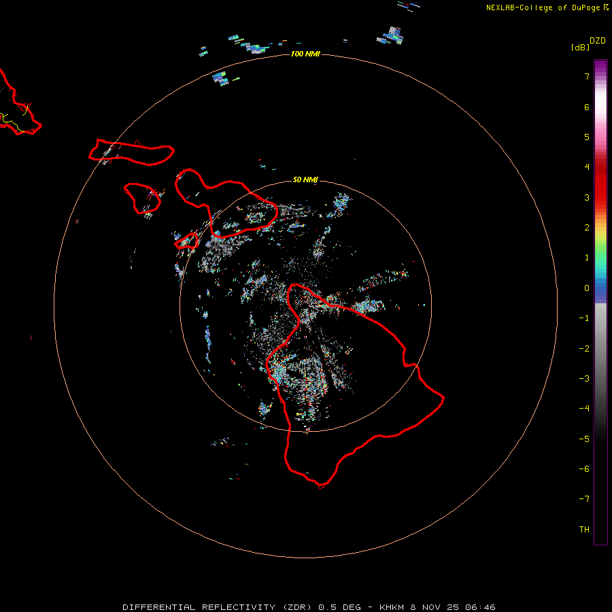Click the DZD color scale title

598,41
